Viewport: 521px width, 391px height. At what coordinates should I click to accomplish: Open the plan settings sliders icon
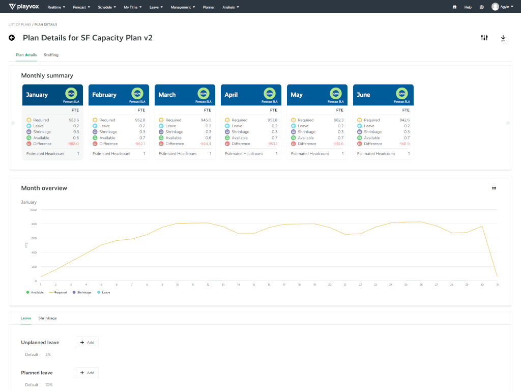(484, 38)
